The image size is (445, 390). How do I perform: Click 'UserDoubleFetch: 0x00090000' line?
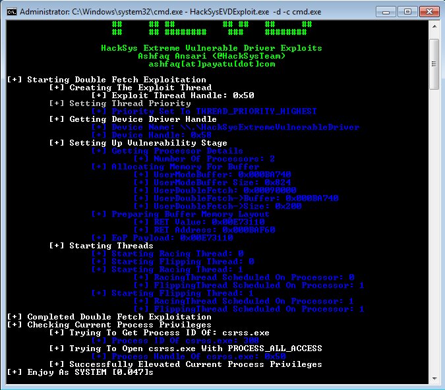point(215,190)
